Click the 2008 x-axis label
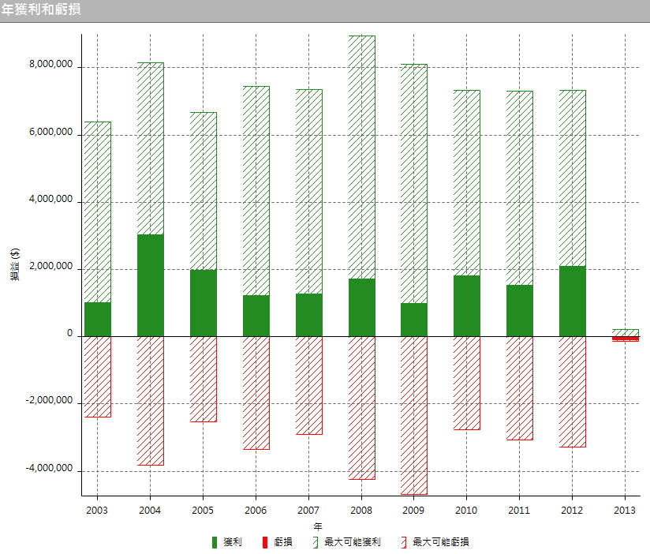This screenshot has width=650, height=554. pyautogui.click(x=361, y=511)
